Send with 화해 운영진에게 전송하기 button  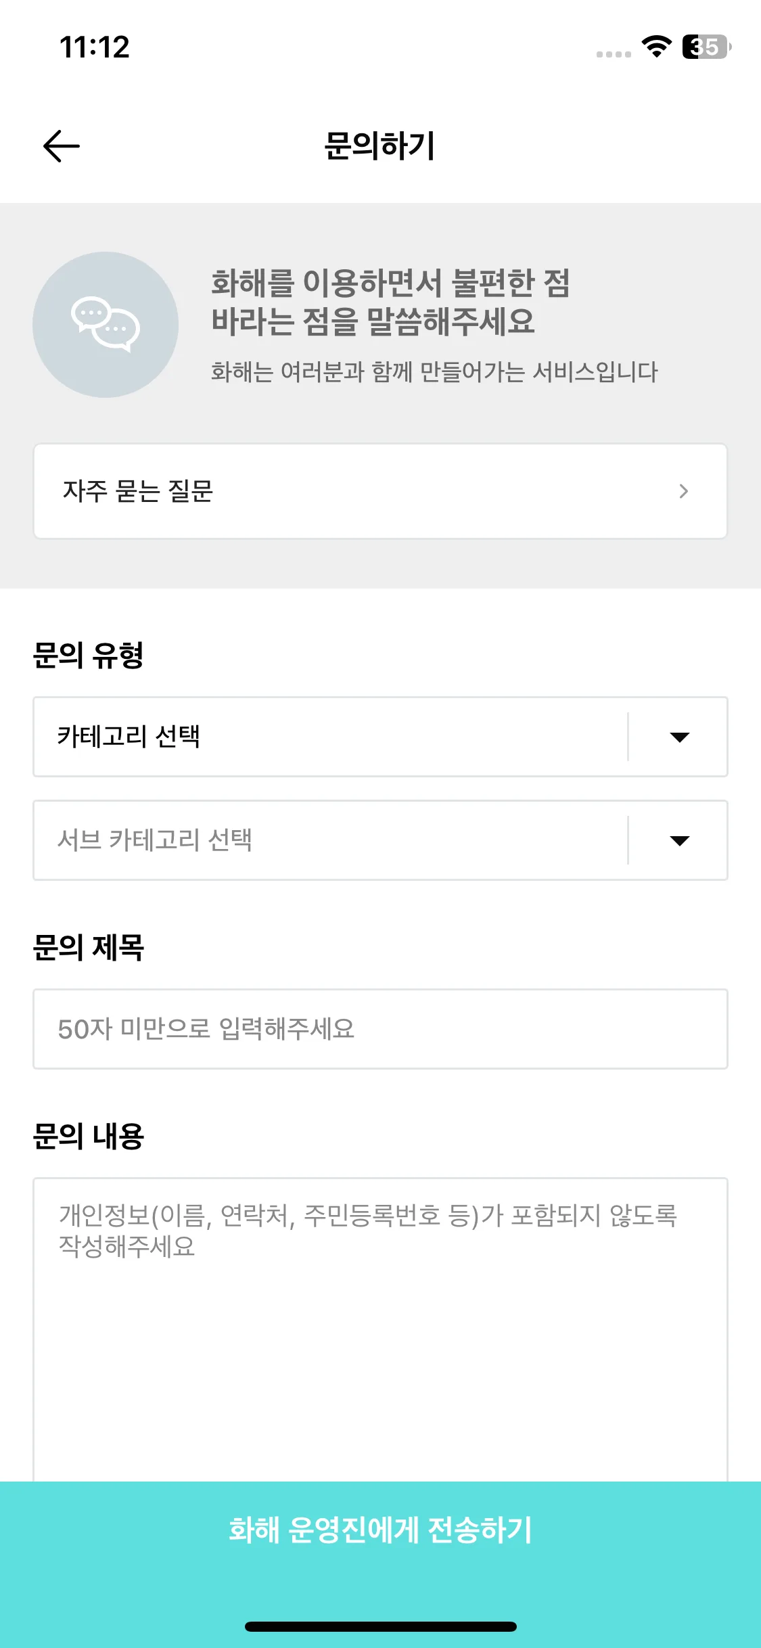tap(380, 1530)
